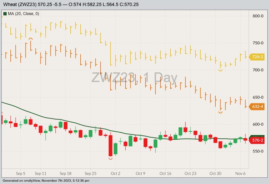This screenshot has width=269, height=184.
Task: Click the 650-0 price axis label
Action: [x=258, y=97]
